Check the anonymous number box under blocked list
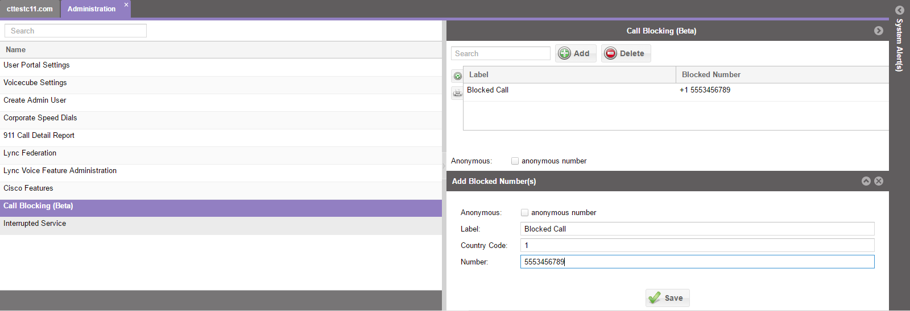 point(515,161)
